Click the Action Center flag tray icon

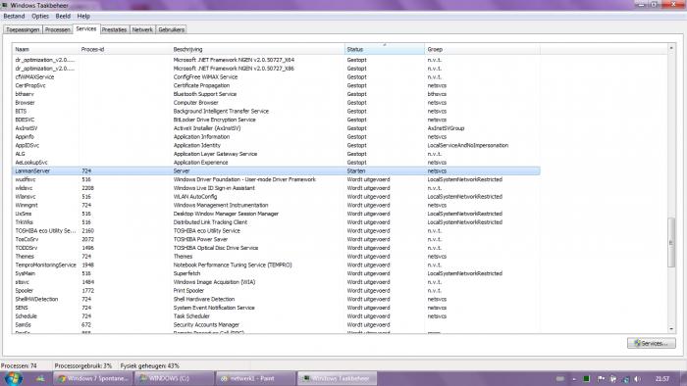601,379
